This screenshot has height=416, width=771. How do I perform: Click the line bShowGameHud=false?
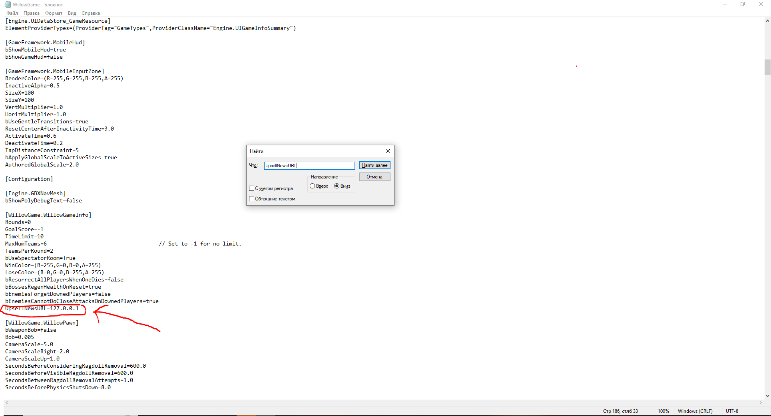pos(34,57)
